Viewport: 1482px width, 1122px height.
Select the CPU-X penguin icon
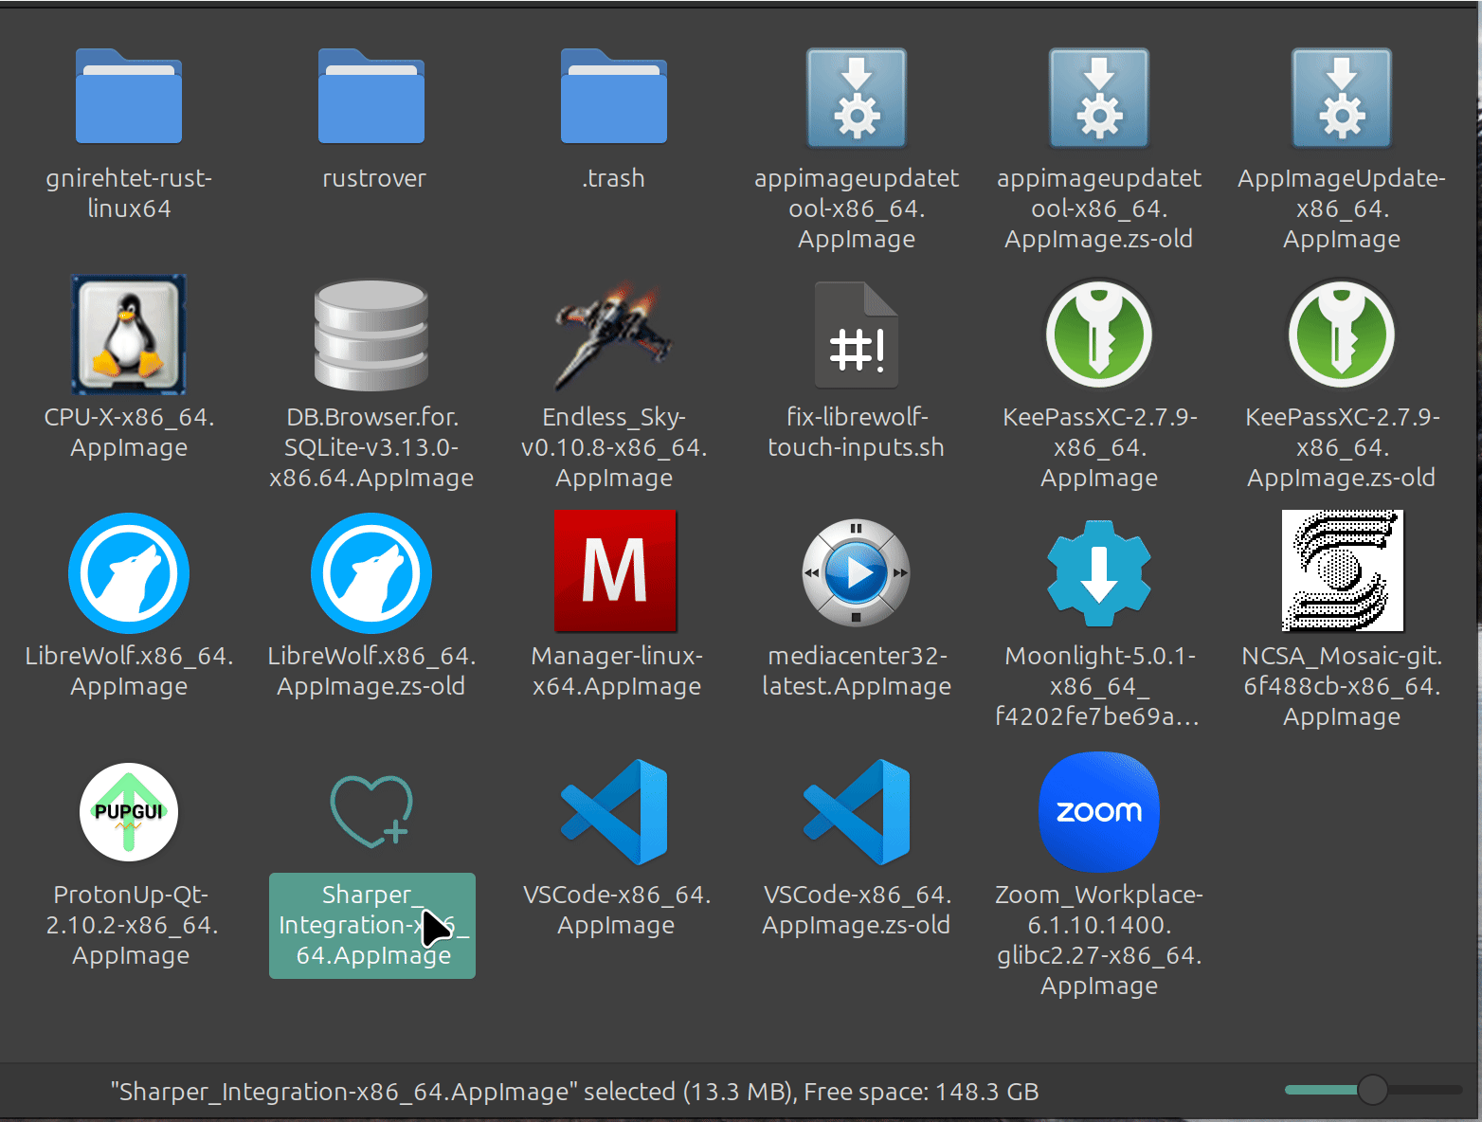[x=129, y=335]
